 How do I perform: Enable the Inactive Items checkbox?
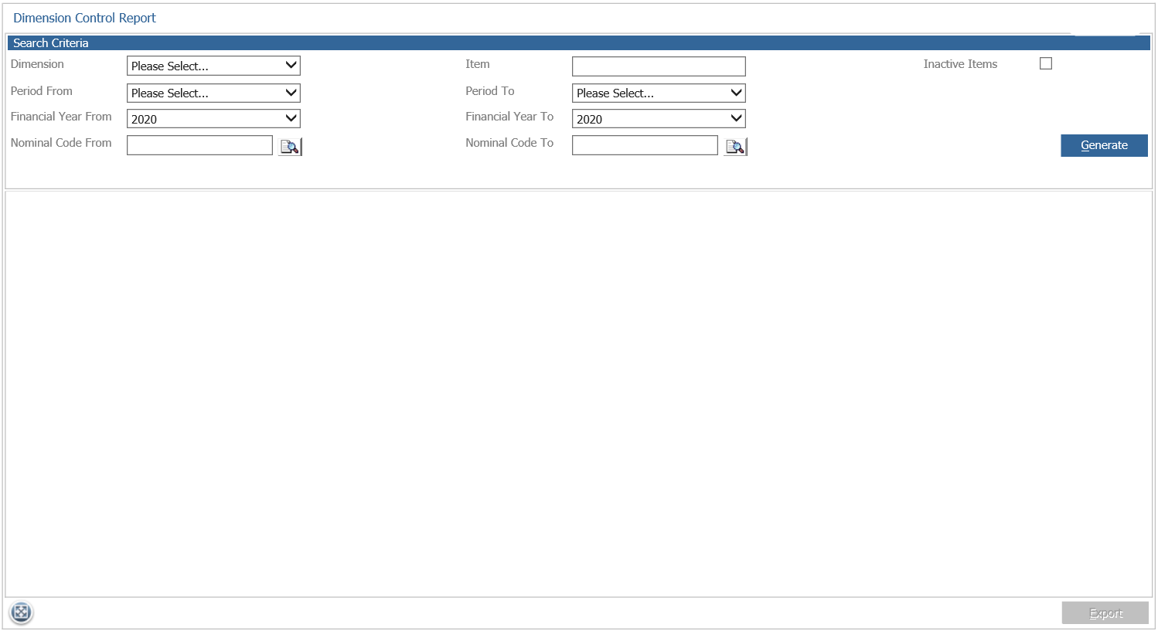tap(1046, 63)
